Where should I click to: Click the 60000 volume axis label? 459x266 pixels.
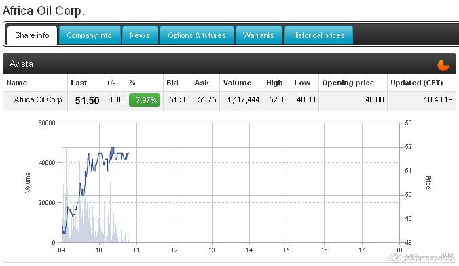tap(47, 123)
